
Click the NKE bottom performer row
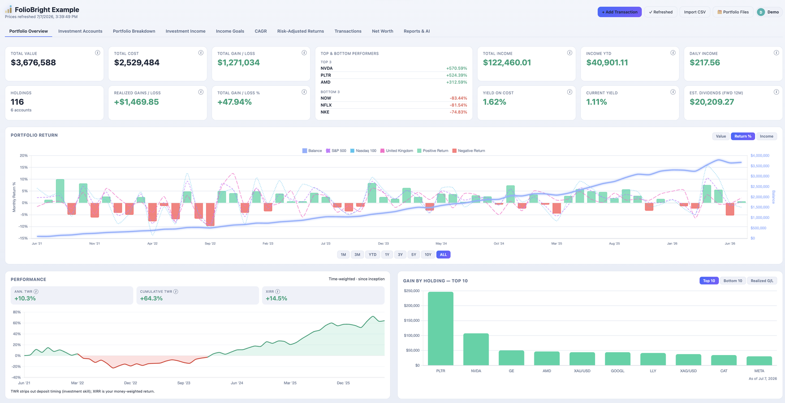click(393, 112)
